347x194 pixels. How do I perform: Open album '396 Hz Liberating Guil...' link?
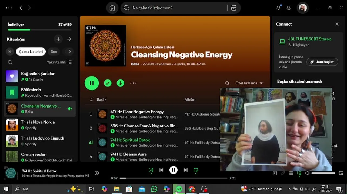202,128
